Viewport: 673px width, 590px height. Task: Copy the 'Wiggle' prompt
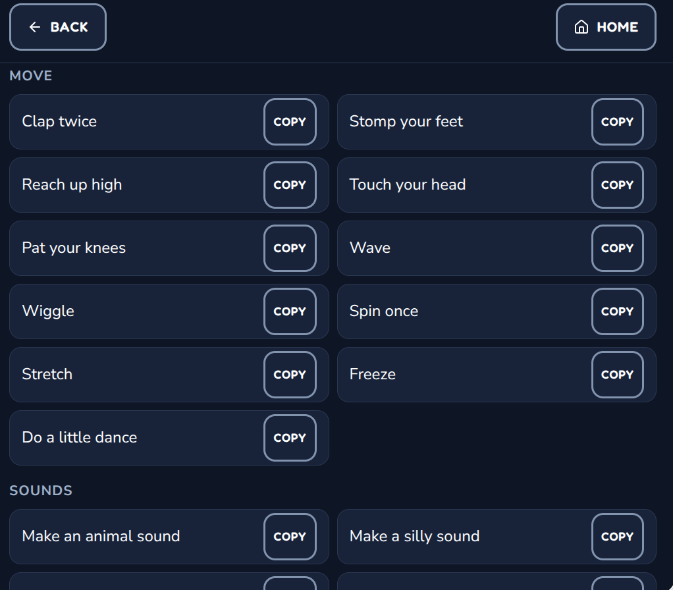tap(290, 311)
